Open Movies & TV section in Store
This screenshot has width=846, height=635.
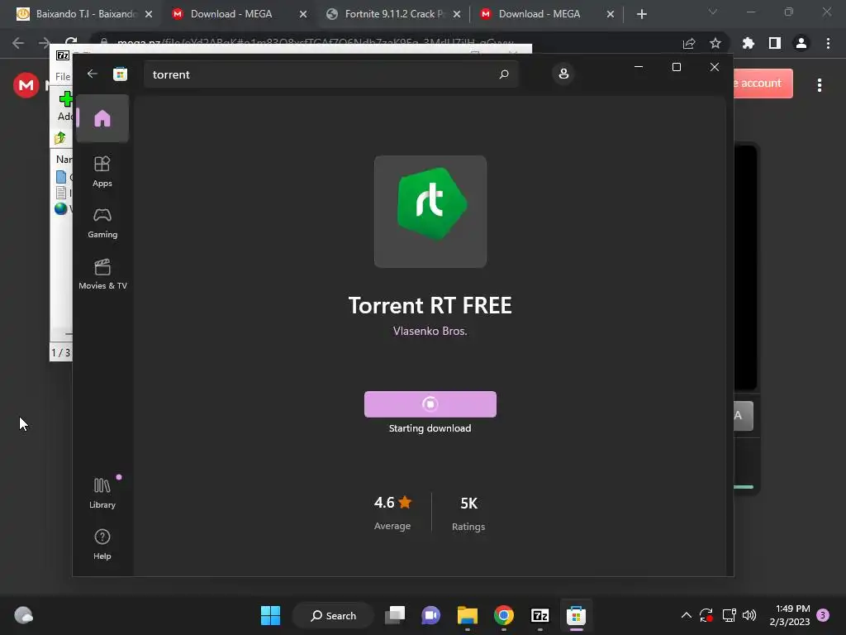point(102,275)
